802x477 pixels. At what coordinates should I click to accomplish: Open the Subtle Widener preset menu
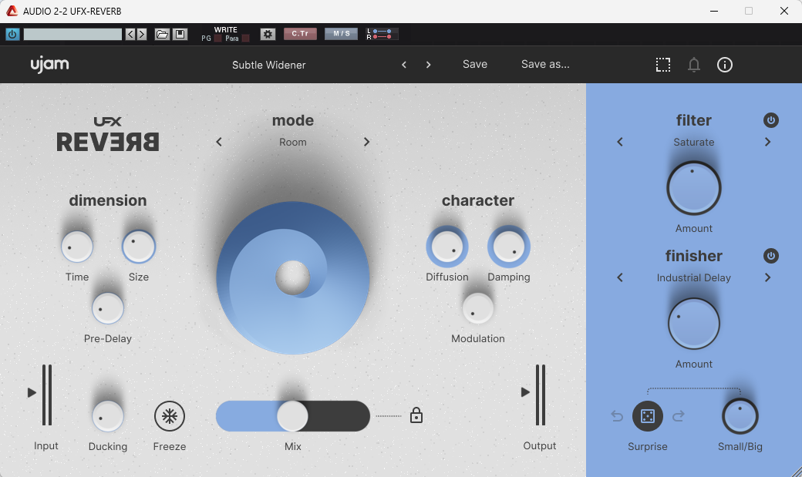click(x=268, y=65)
